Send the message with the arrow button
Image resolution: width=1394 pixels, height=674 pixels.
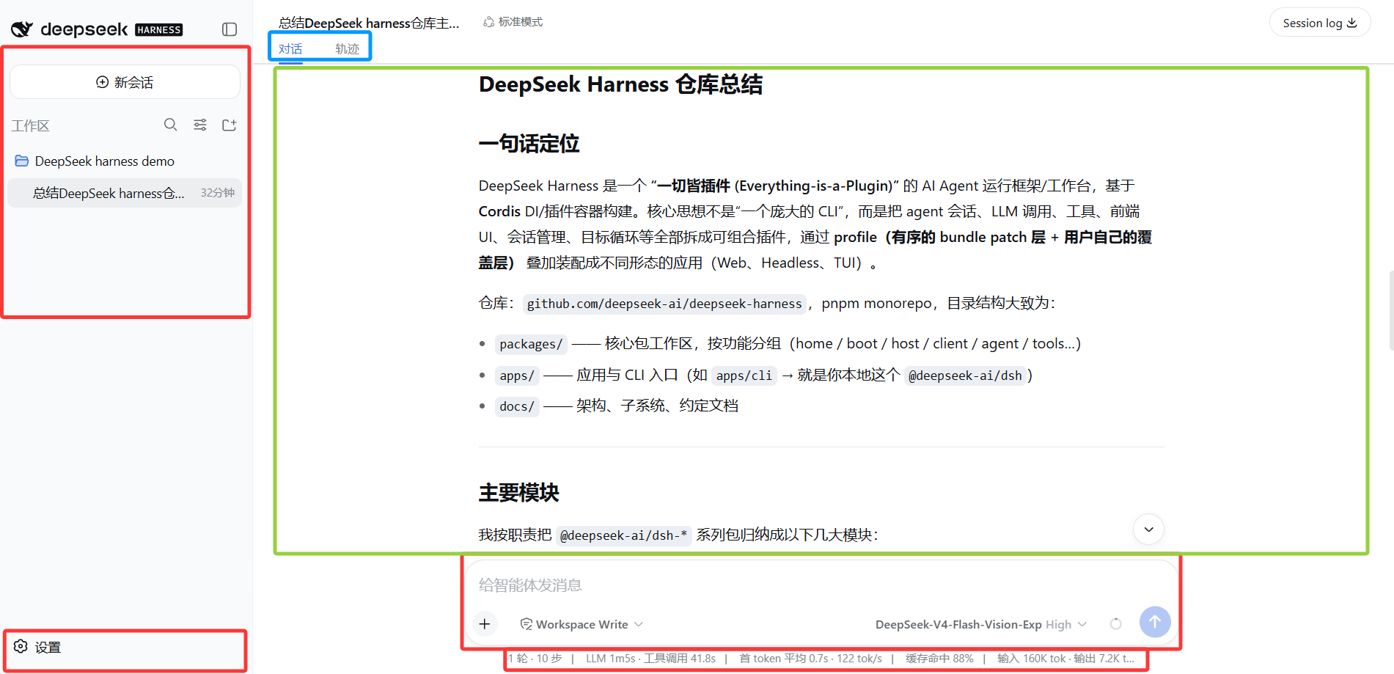tap(1155, 622)
